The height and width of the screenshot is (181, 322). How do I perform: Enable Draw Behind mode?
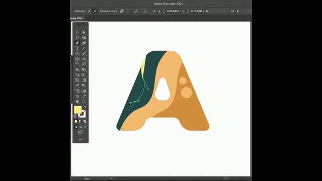tap(80, 127)
